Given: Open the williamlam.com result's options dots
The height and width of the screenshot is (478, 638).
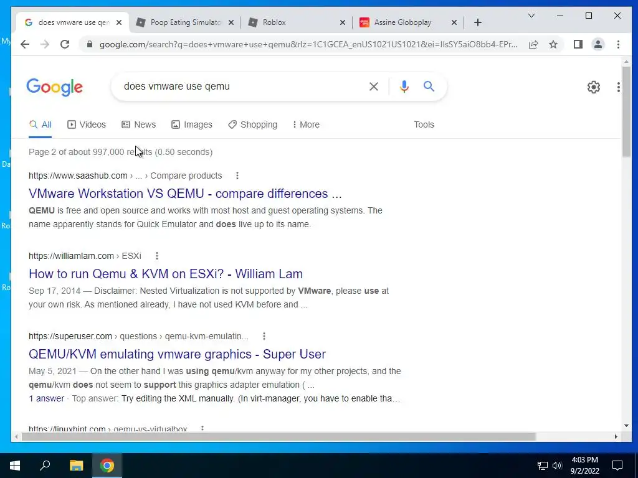Looking at the screenshot, I should pyautogui.click(x=156, y=256).
